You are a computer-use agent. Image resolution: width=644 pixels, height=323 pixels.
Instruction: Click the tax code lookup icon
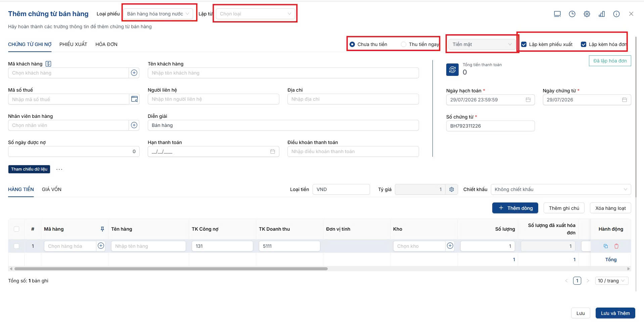[x=134, y=99]
